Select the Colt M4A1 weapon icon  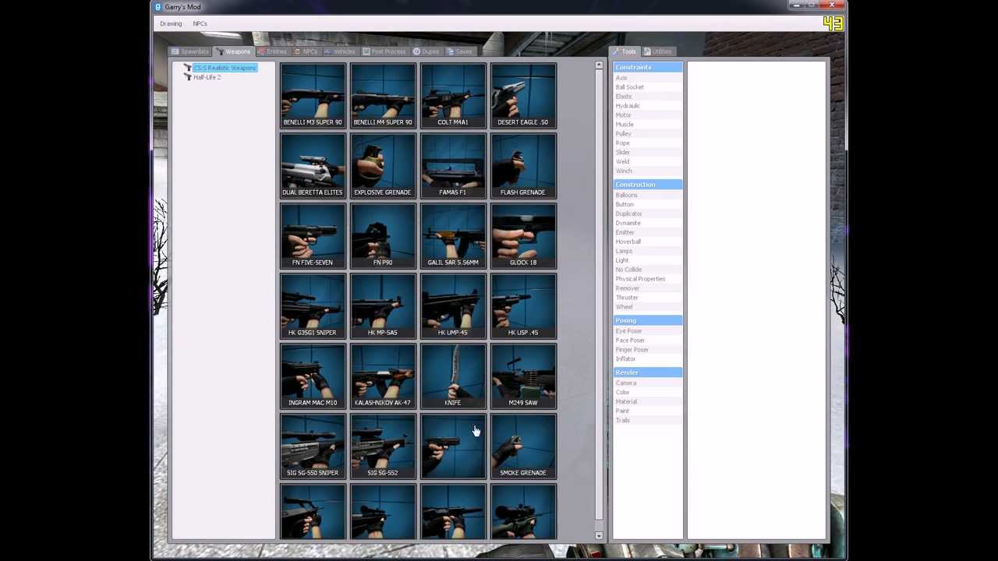tap(453, 95)
